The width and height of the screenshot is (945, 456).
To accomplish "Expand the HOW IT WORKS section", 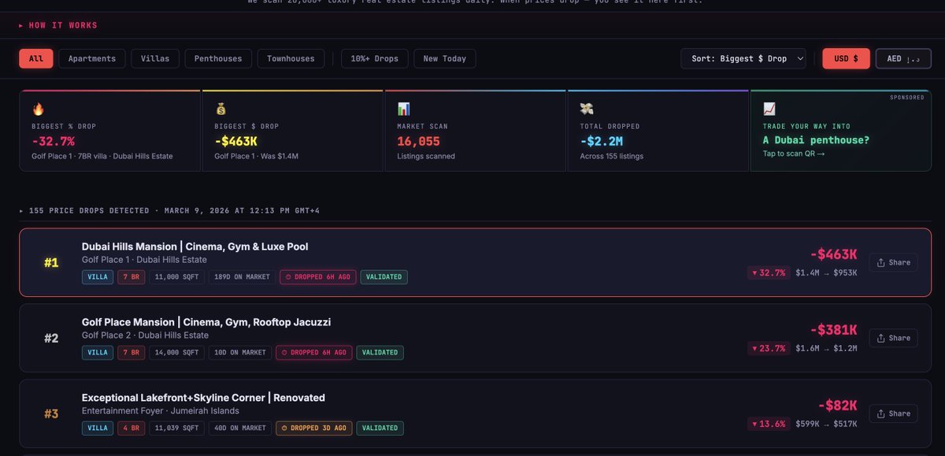I will pyautogui.click(x=58, y=25).
